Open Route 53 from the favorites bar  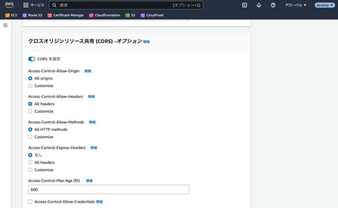click(33, 15)
